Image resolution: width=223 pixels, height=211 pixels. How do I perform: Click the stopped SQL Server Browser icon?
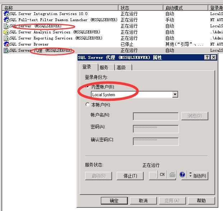6,44
